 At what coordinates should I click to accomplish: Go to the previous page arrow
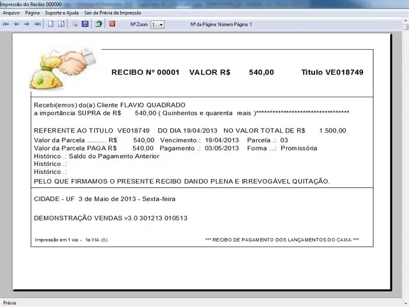pos(16,24)
